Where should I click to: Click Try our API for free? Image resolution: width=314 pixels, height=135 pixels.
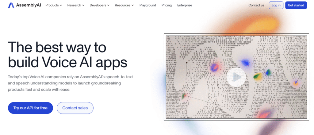pyautogui.click(x=30, y=108)
